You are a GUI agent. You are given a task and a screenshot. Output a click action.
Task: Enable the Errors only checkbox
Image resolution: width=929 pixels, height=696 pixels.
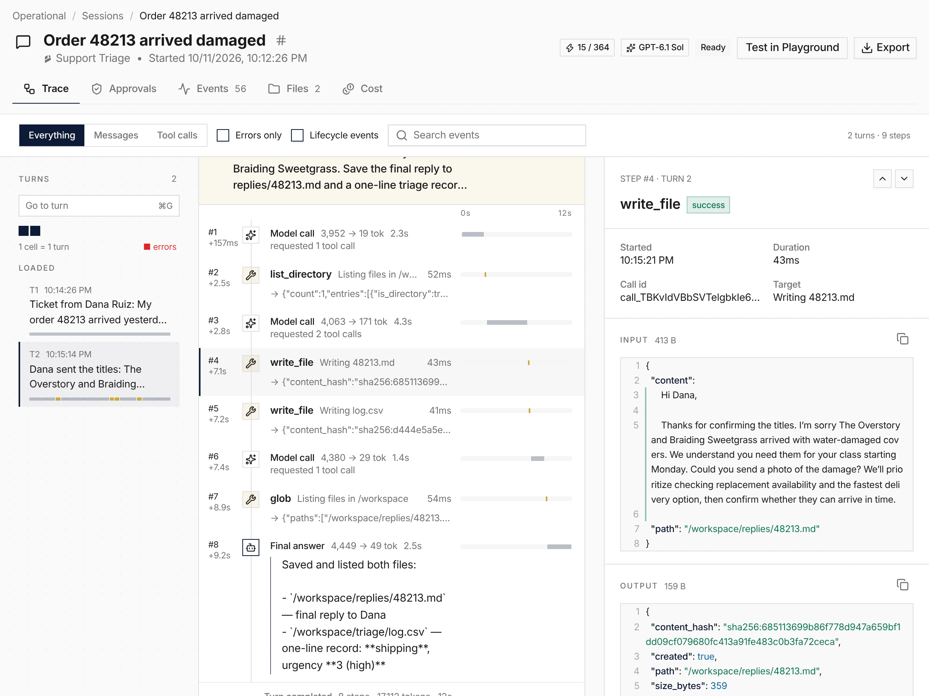[x=223, y=135]
